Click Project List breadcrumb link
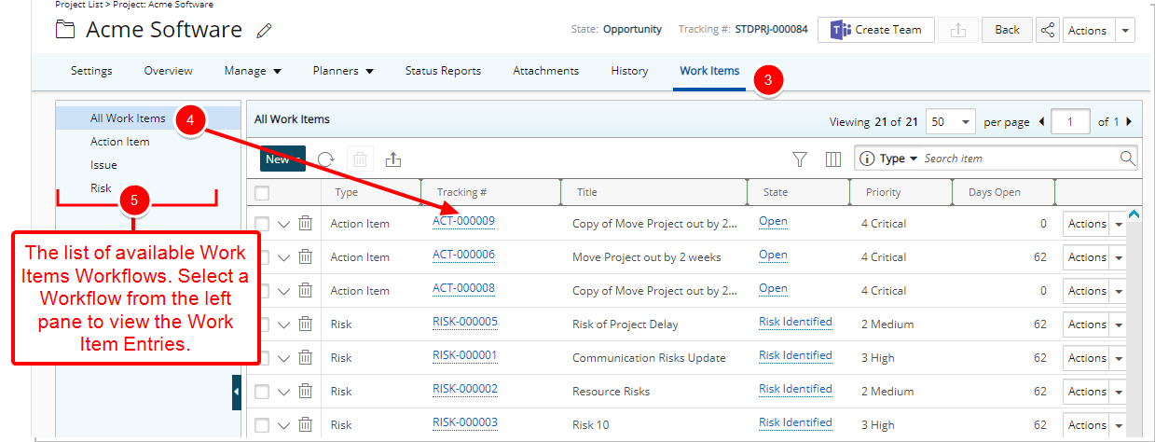The image size is (1155, 442). pyautogui.click(x=80, y=5)
